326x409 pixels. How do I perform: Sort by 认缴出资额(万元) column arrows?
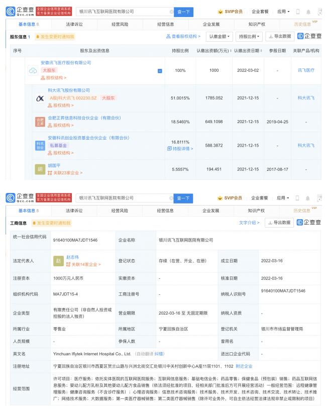(231, 51)
